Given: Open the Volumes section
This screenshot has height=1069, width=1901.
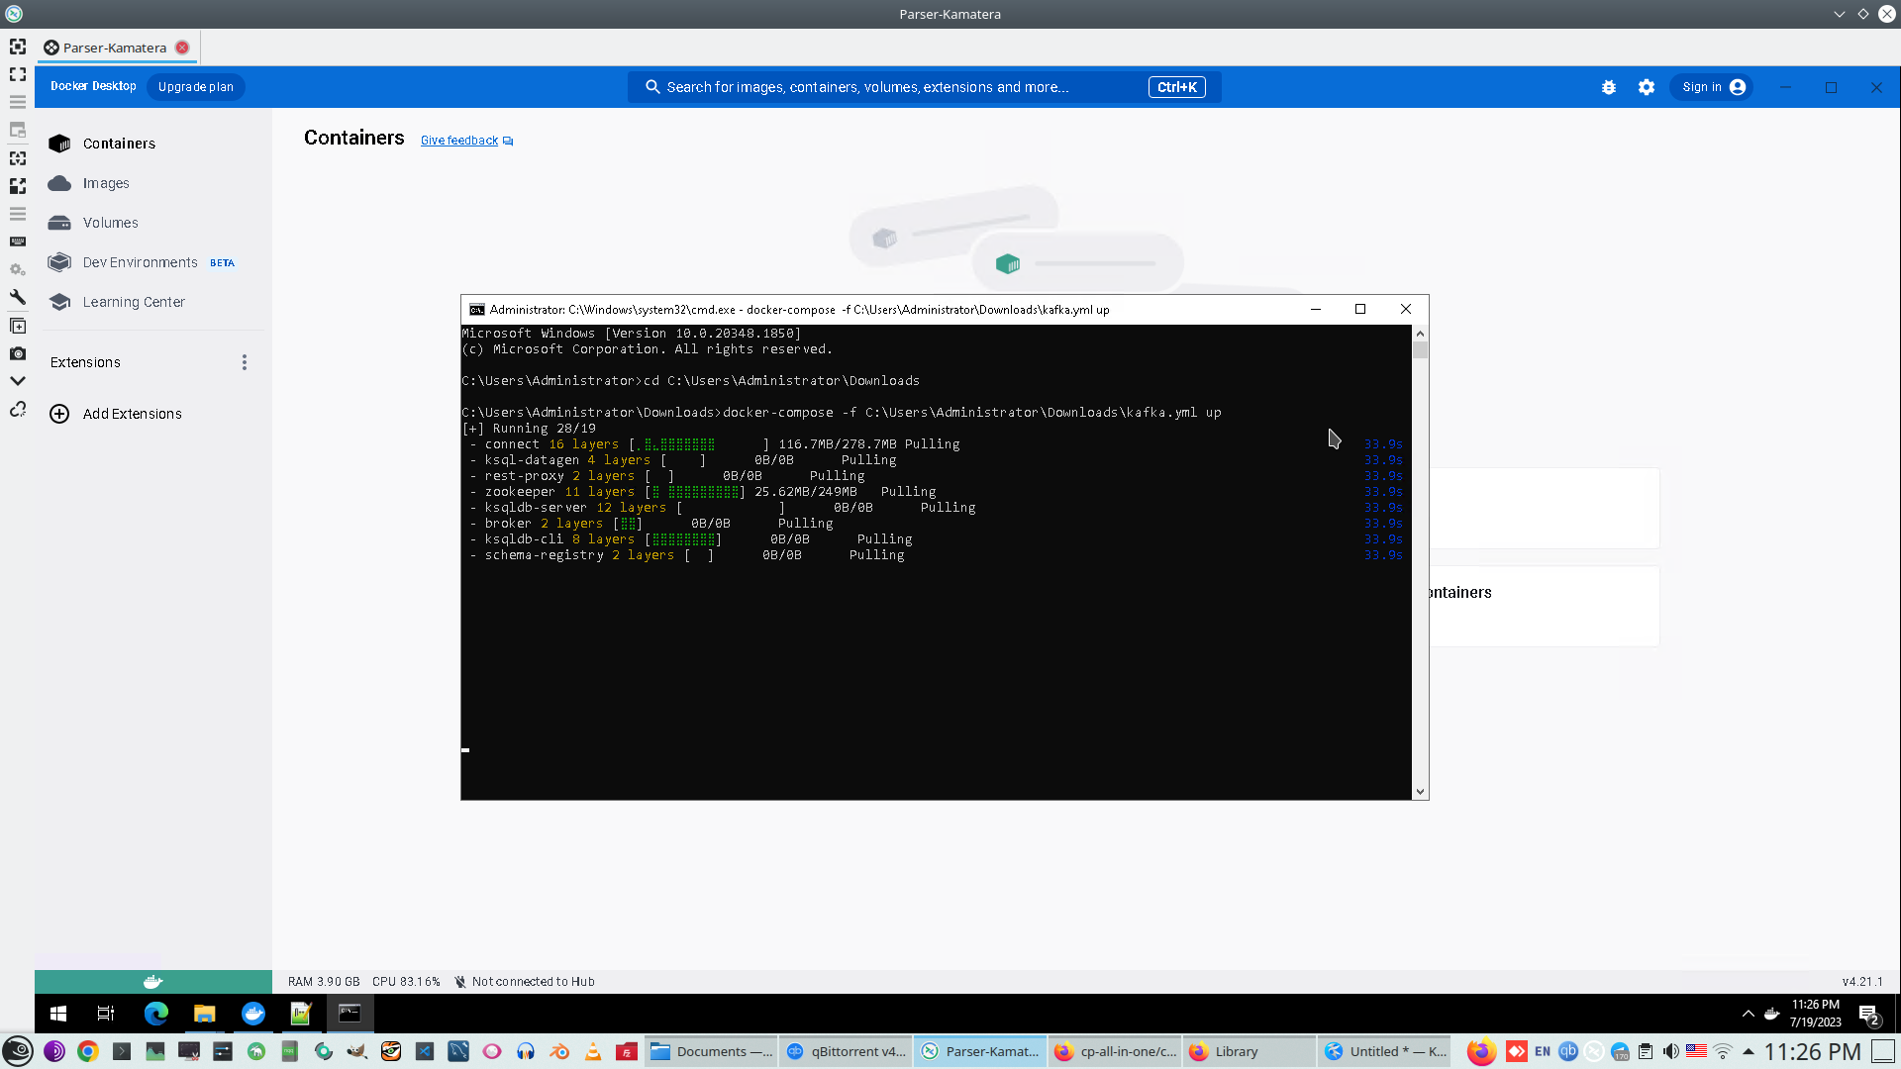Looking at the screenshot, I should pyautogui.click(x=110, y=223).
